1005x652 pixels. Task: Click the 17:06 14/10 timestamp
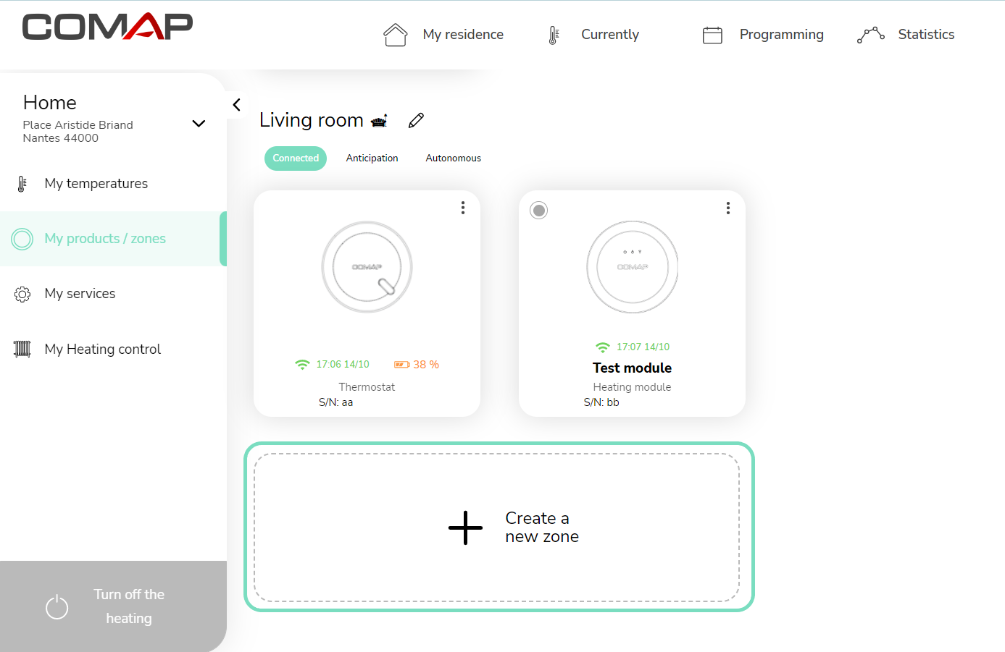click(343, 365)
